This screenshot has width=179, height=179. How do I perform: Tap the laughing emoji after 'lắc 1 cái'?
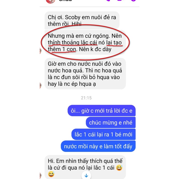point(119,168)
